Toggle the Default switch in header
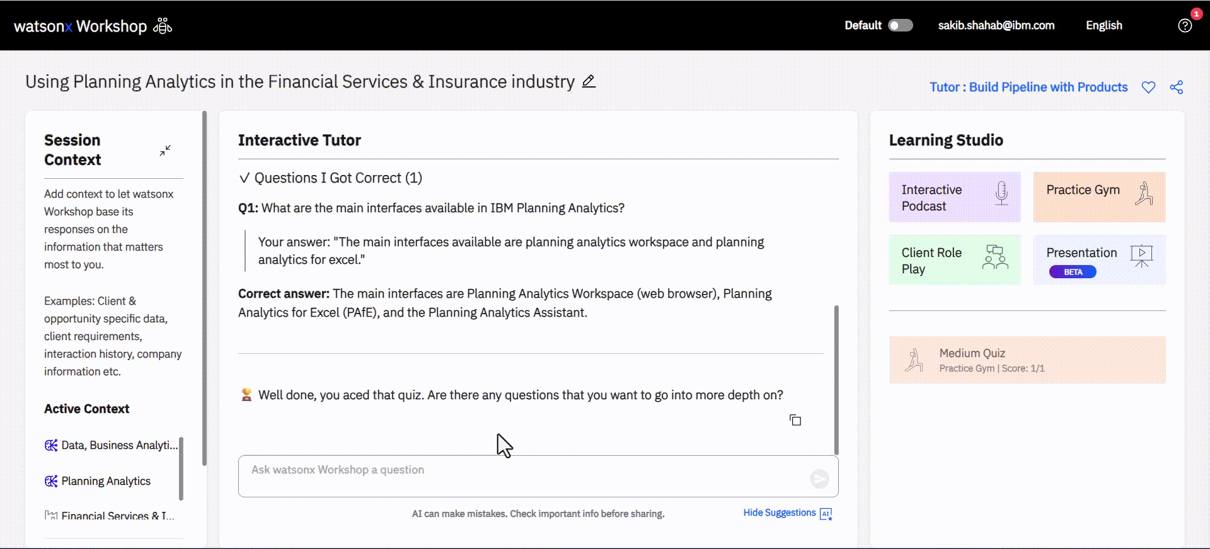 [x=900, y=25]
